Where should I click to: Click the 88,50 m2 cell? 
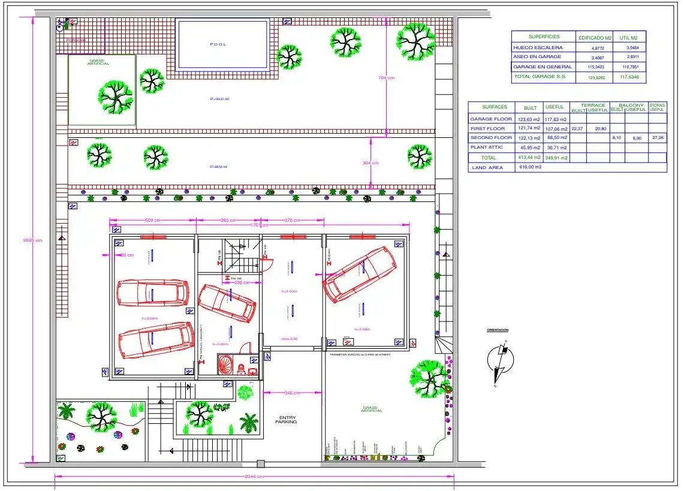(x=557, y=137)
